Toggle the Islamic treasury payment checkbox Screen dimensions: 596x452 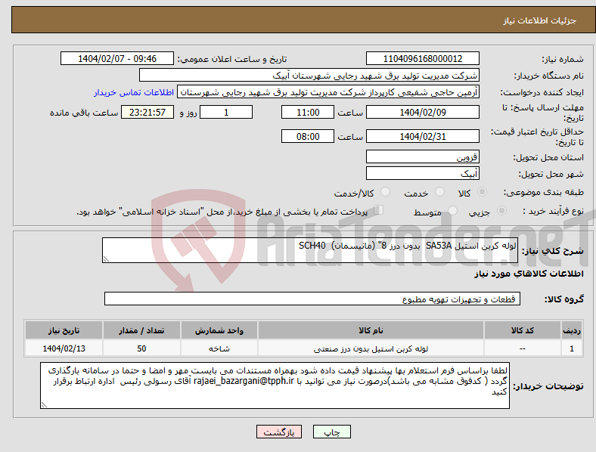(378, 210)
